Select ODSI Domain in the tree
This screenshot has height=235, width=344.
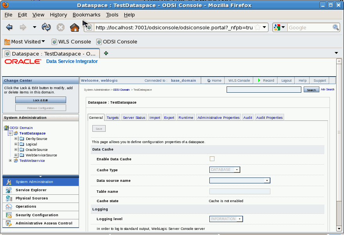point(21,128)
